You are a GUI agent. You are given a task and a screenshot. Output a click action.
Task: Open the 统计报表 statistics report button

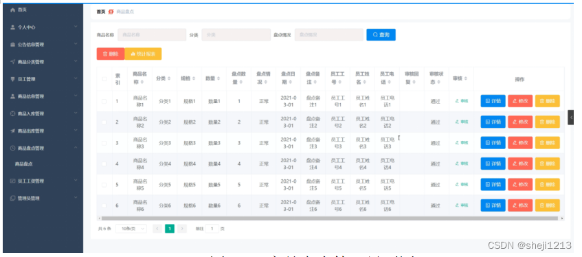tap(143, 54)
